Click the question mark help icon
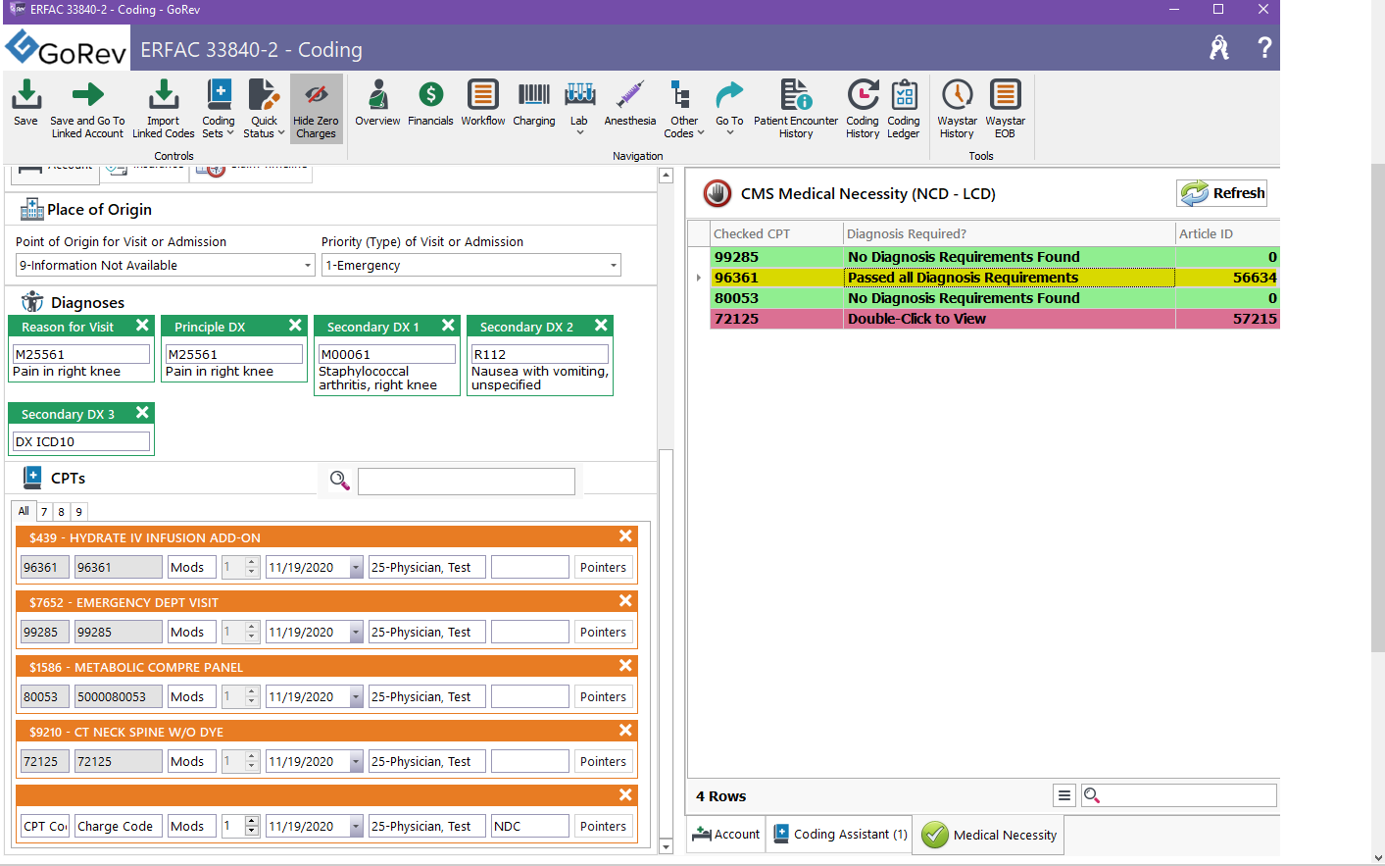This screenshot has width=1385, height=866. point(1264,48)
